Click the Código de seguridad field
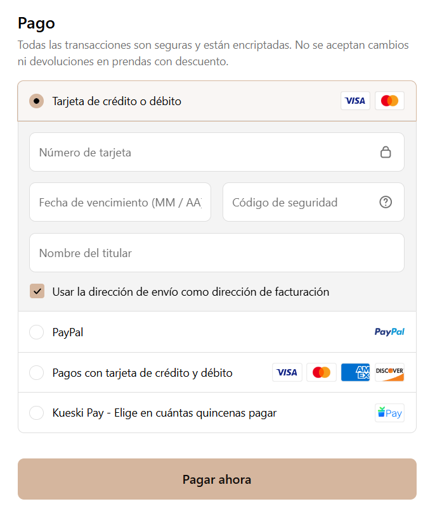Image resolution: width=442 pixels, height=511 pixels. (313, 203)
